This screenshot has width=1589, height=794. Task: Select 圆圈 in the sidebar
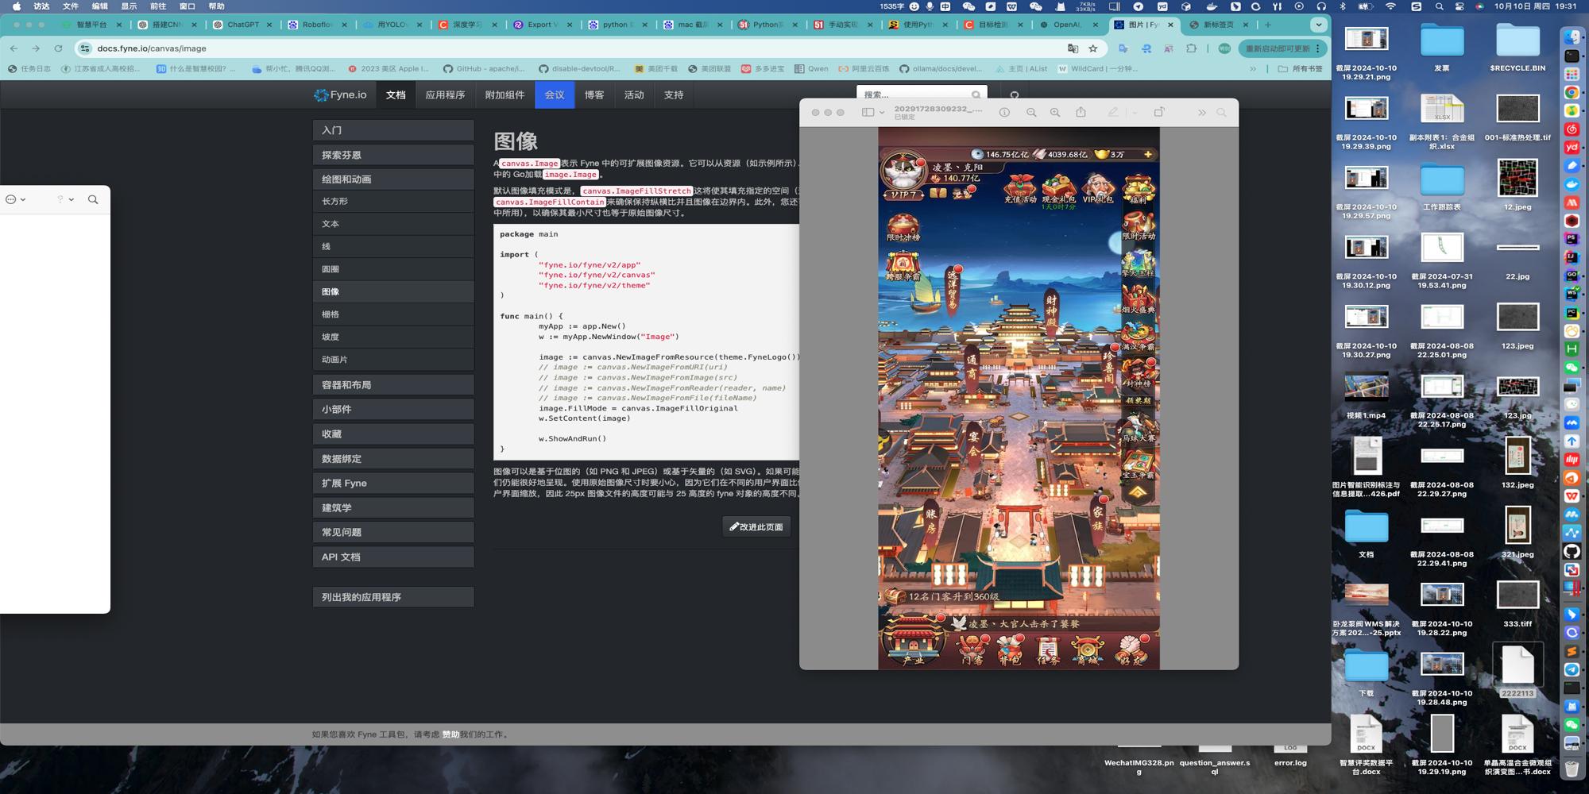coord(393,269)
